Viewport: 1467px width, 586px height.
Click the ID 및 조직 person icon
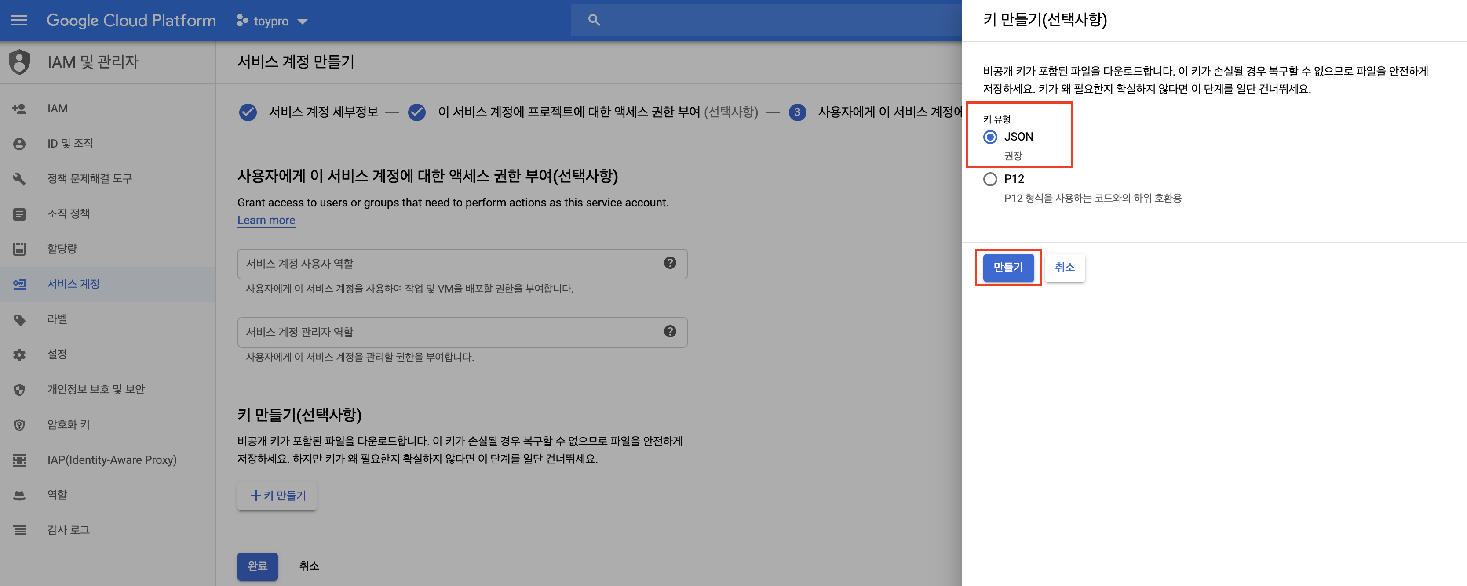pos(19,144)
